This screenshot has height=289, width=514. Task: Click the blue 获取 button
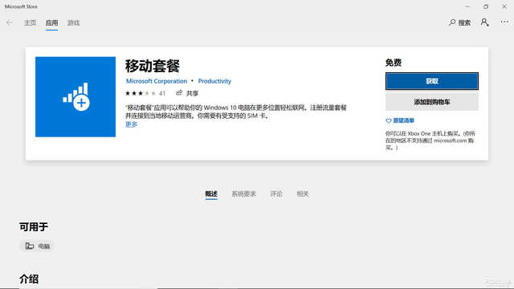pos(432,81)
